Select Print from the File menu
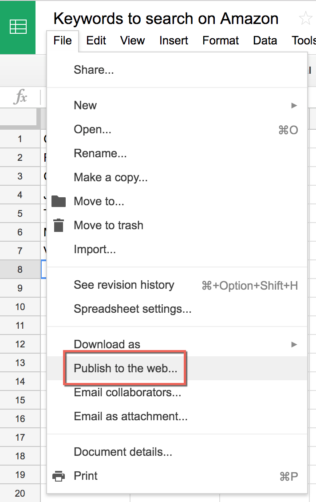 (177, 476)
